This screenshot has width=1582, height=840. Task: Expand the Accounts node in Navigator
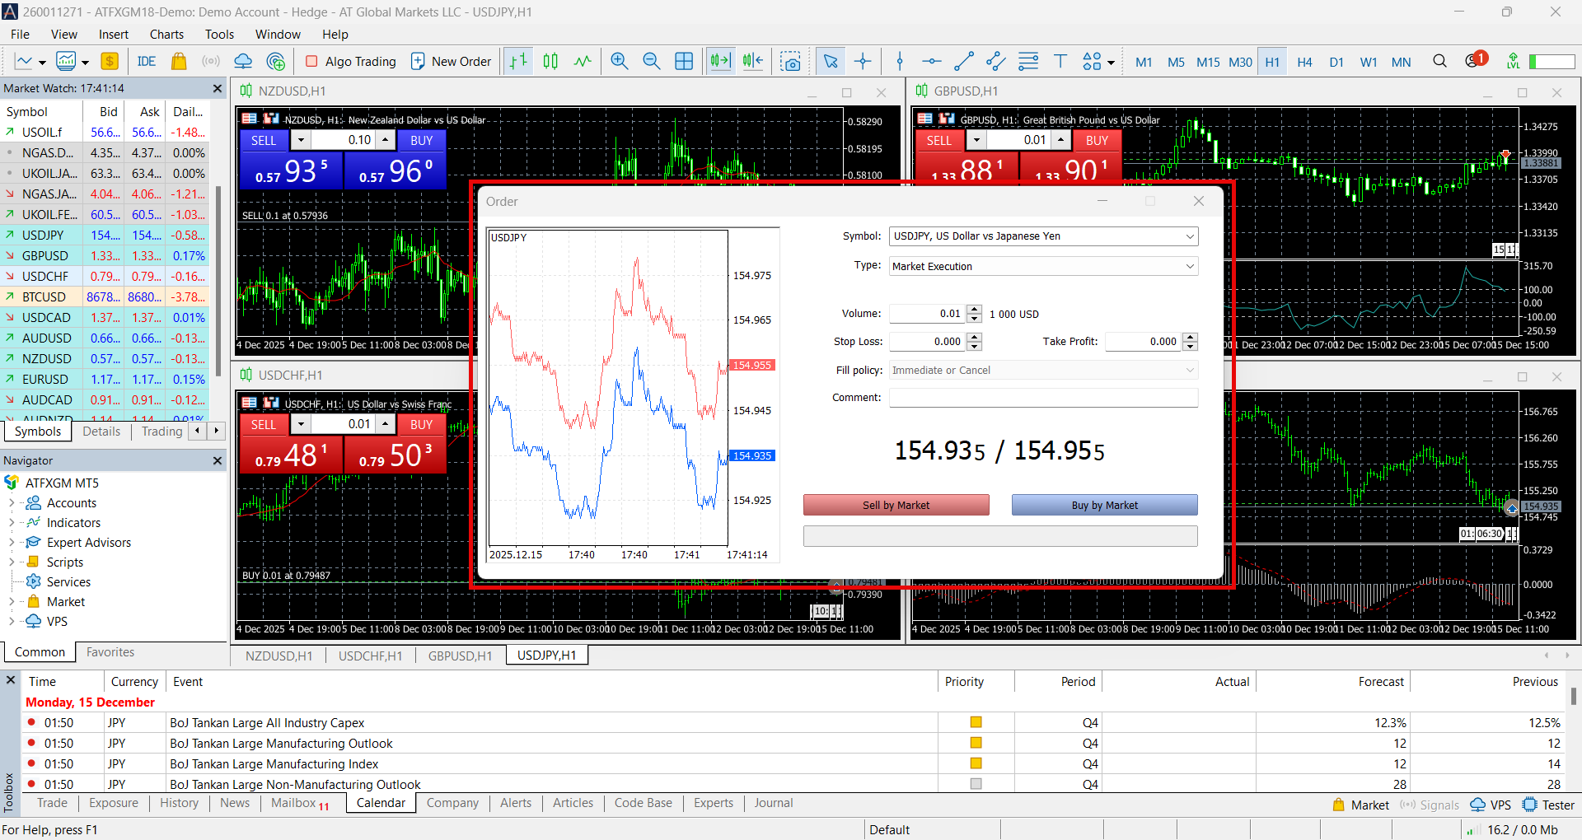point(12,502)
